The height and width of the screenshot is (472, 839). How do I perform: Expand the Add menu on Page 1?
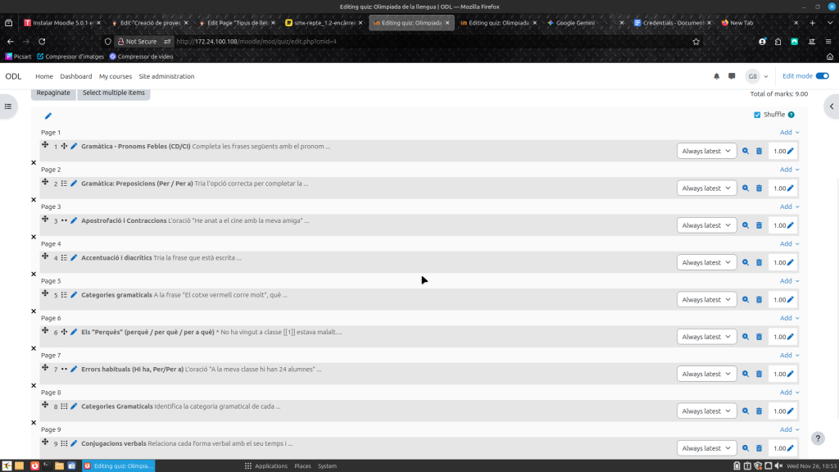pos(789,133)
